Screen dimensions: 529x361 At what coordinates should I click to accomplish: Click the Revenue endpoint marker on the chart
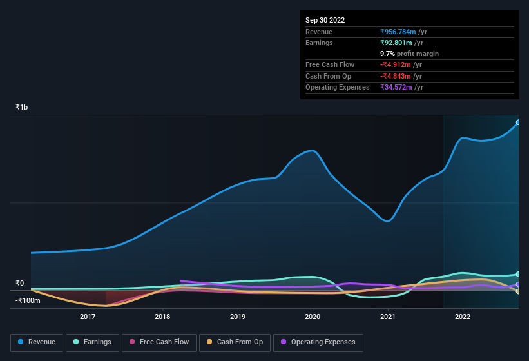tap(518, 122)
